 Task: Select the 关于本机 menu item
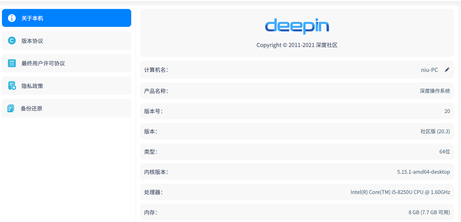(66, 18)
